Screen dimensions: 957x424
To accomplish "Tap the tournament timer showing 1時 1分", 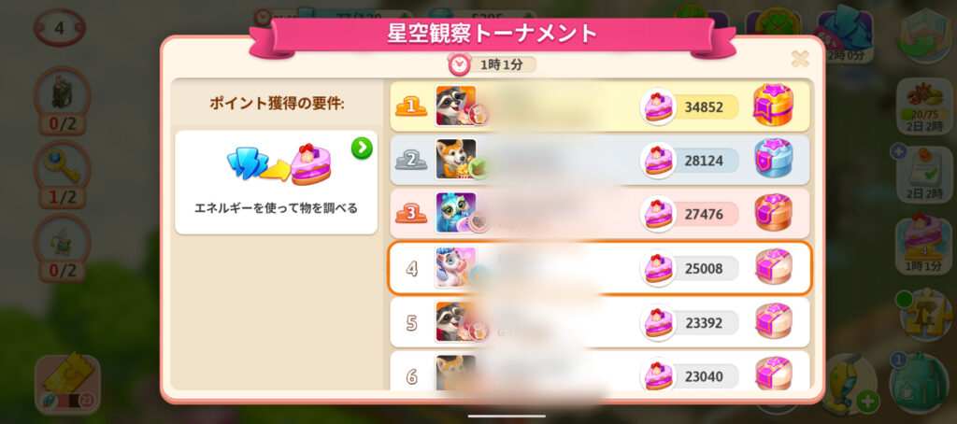I will pyautogui.click(x=492, y=64).
